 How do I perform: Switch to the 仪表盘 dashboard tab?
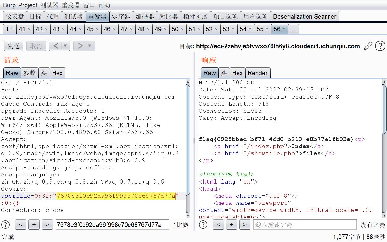click(x=15, y=17)
